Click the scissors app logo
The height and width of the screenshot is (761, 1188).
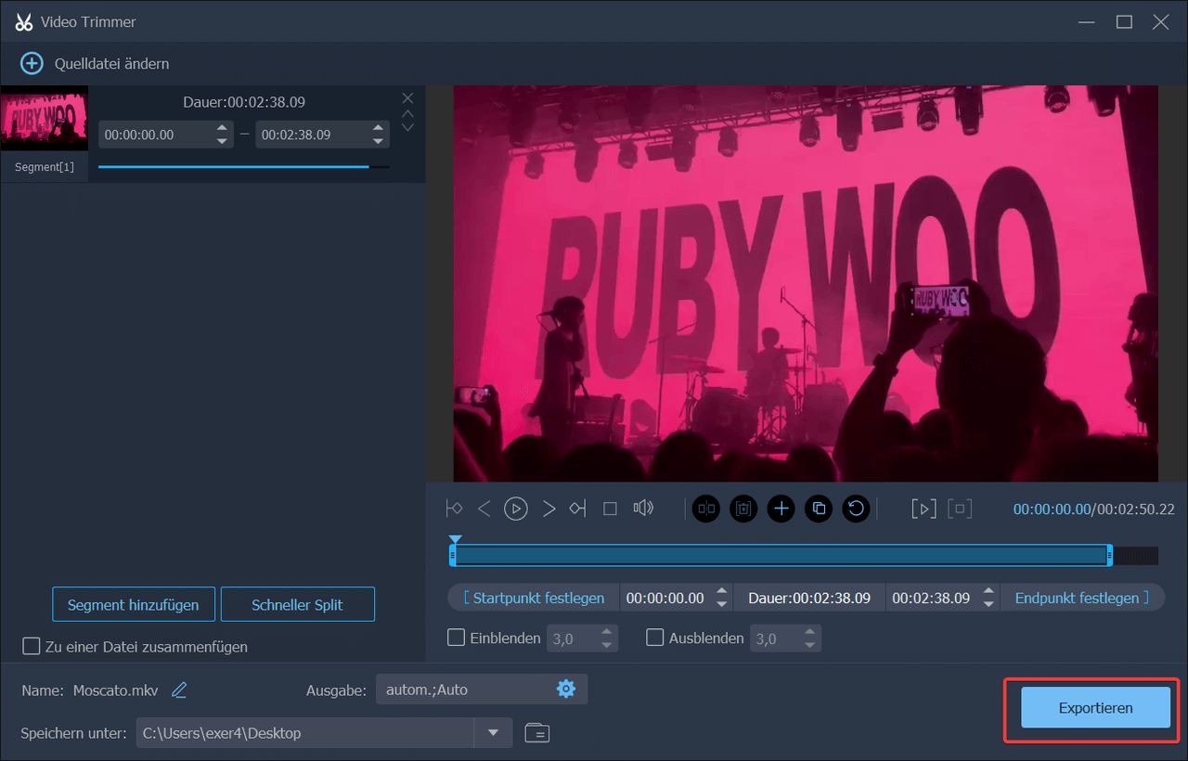(24, 21)
